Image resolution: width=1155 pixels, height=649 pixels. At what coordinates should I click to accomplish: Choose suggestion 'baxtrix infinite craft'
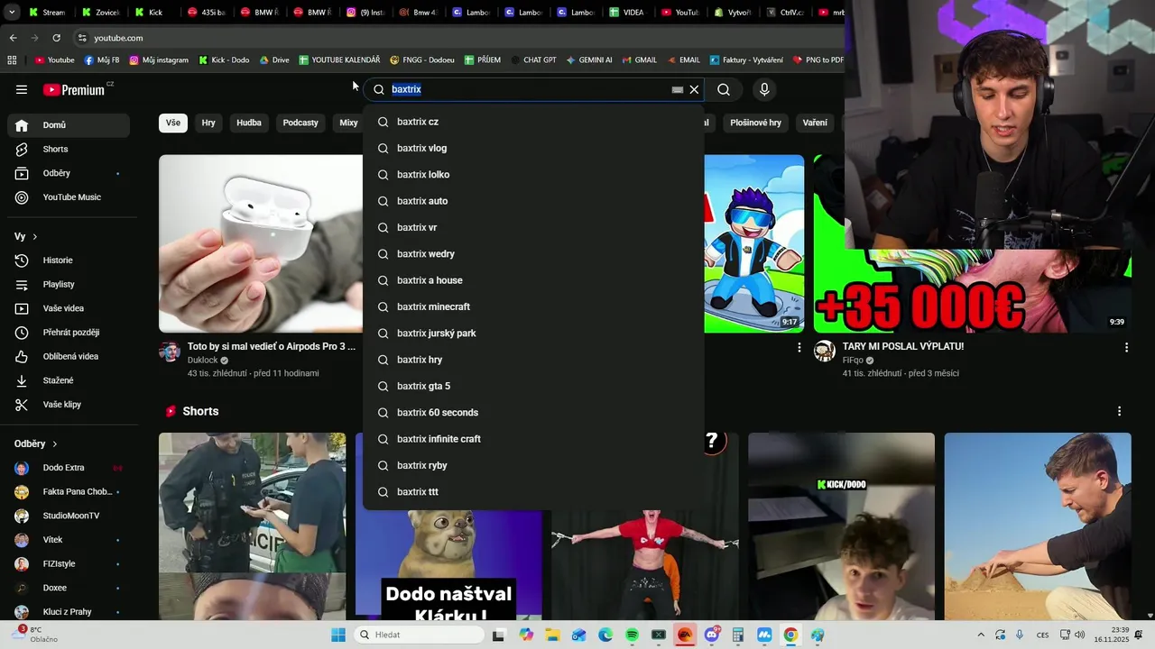[x=533, y=439]
